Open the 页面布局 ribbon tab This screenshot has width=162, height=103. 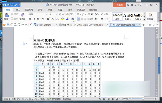29,10
